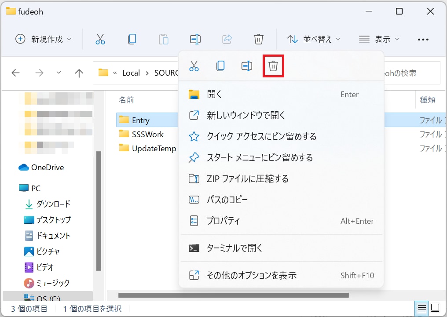Switch to large icons view in status bar
Viewport: 447px width, 317px height.
[x=435, y=308]
